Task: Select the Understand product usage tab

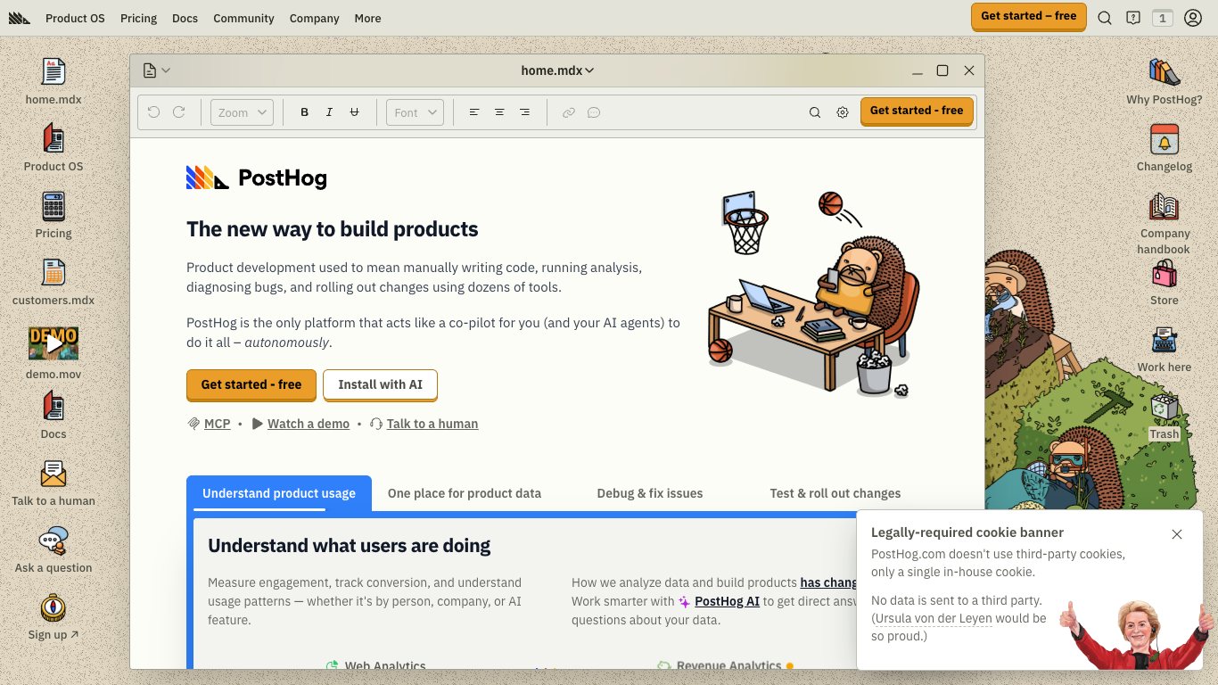Action: [x=279, y=493]
